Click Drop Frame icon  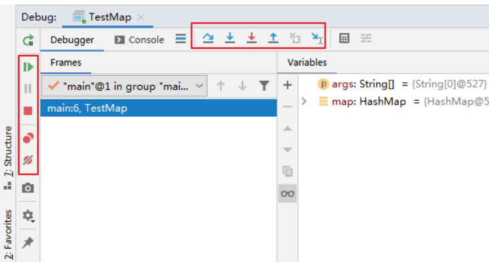coord(295,38)
